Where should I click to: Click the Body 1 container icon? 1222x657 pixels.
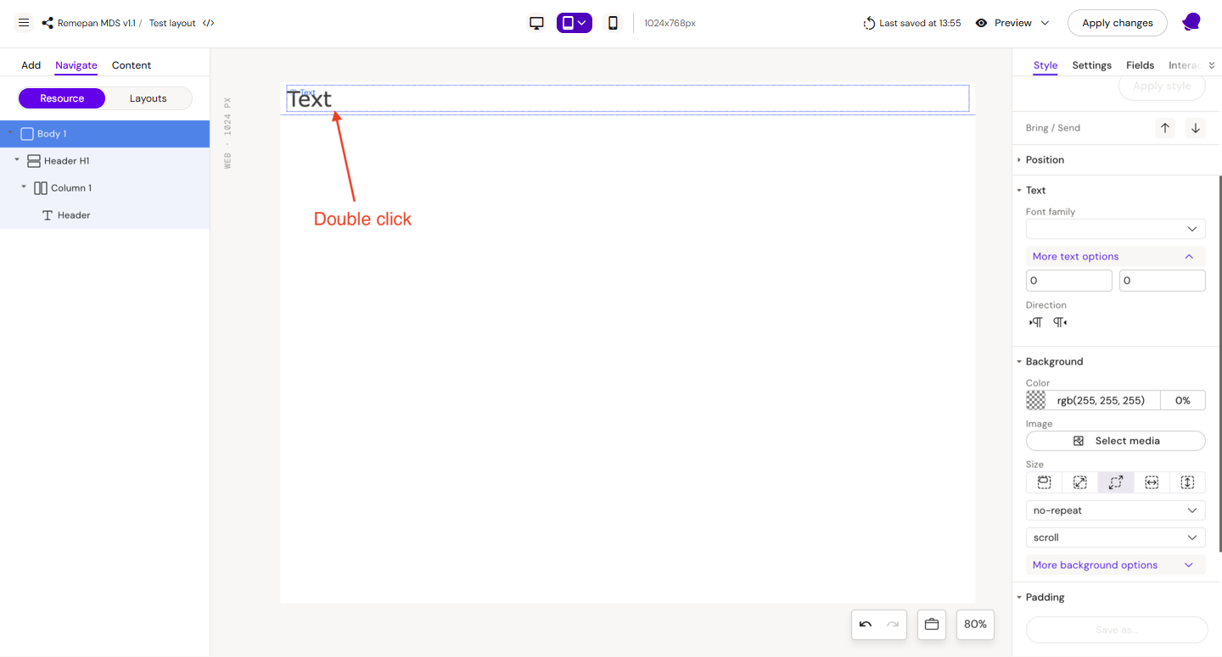(x=27, y=134)
